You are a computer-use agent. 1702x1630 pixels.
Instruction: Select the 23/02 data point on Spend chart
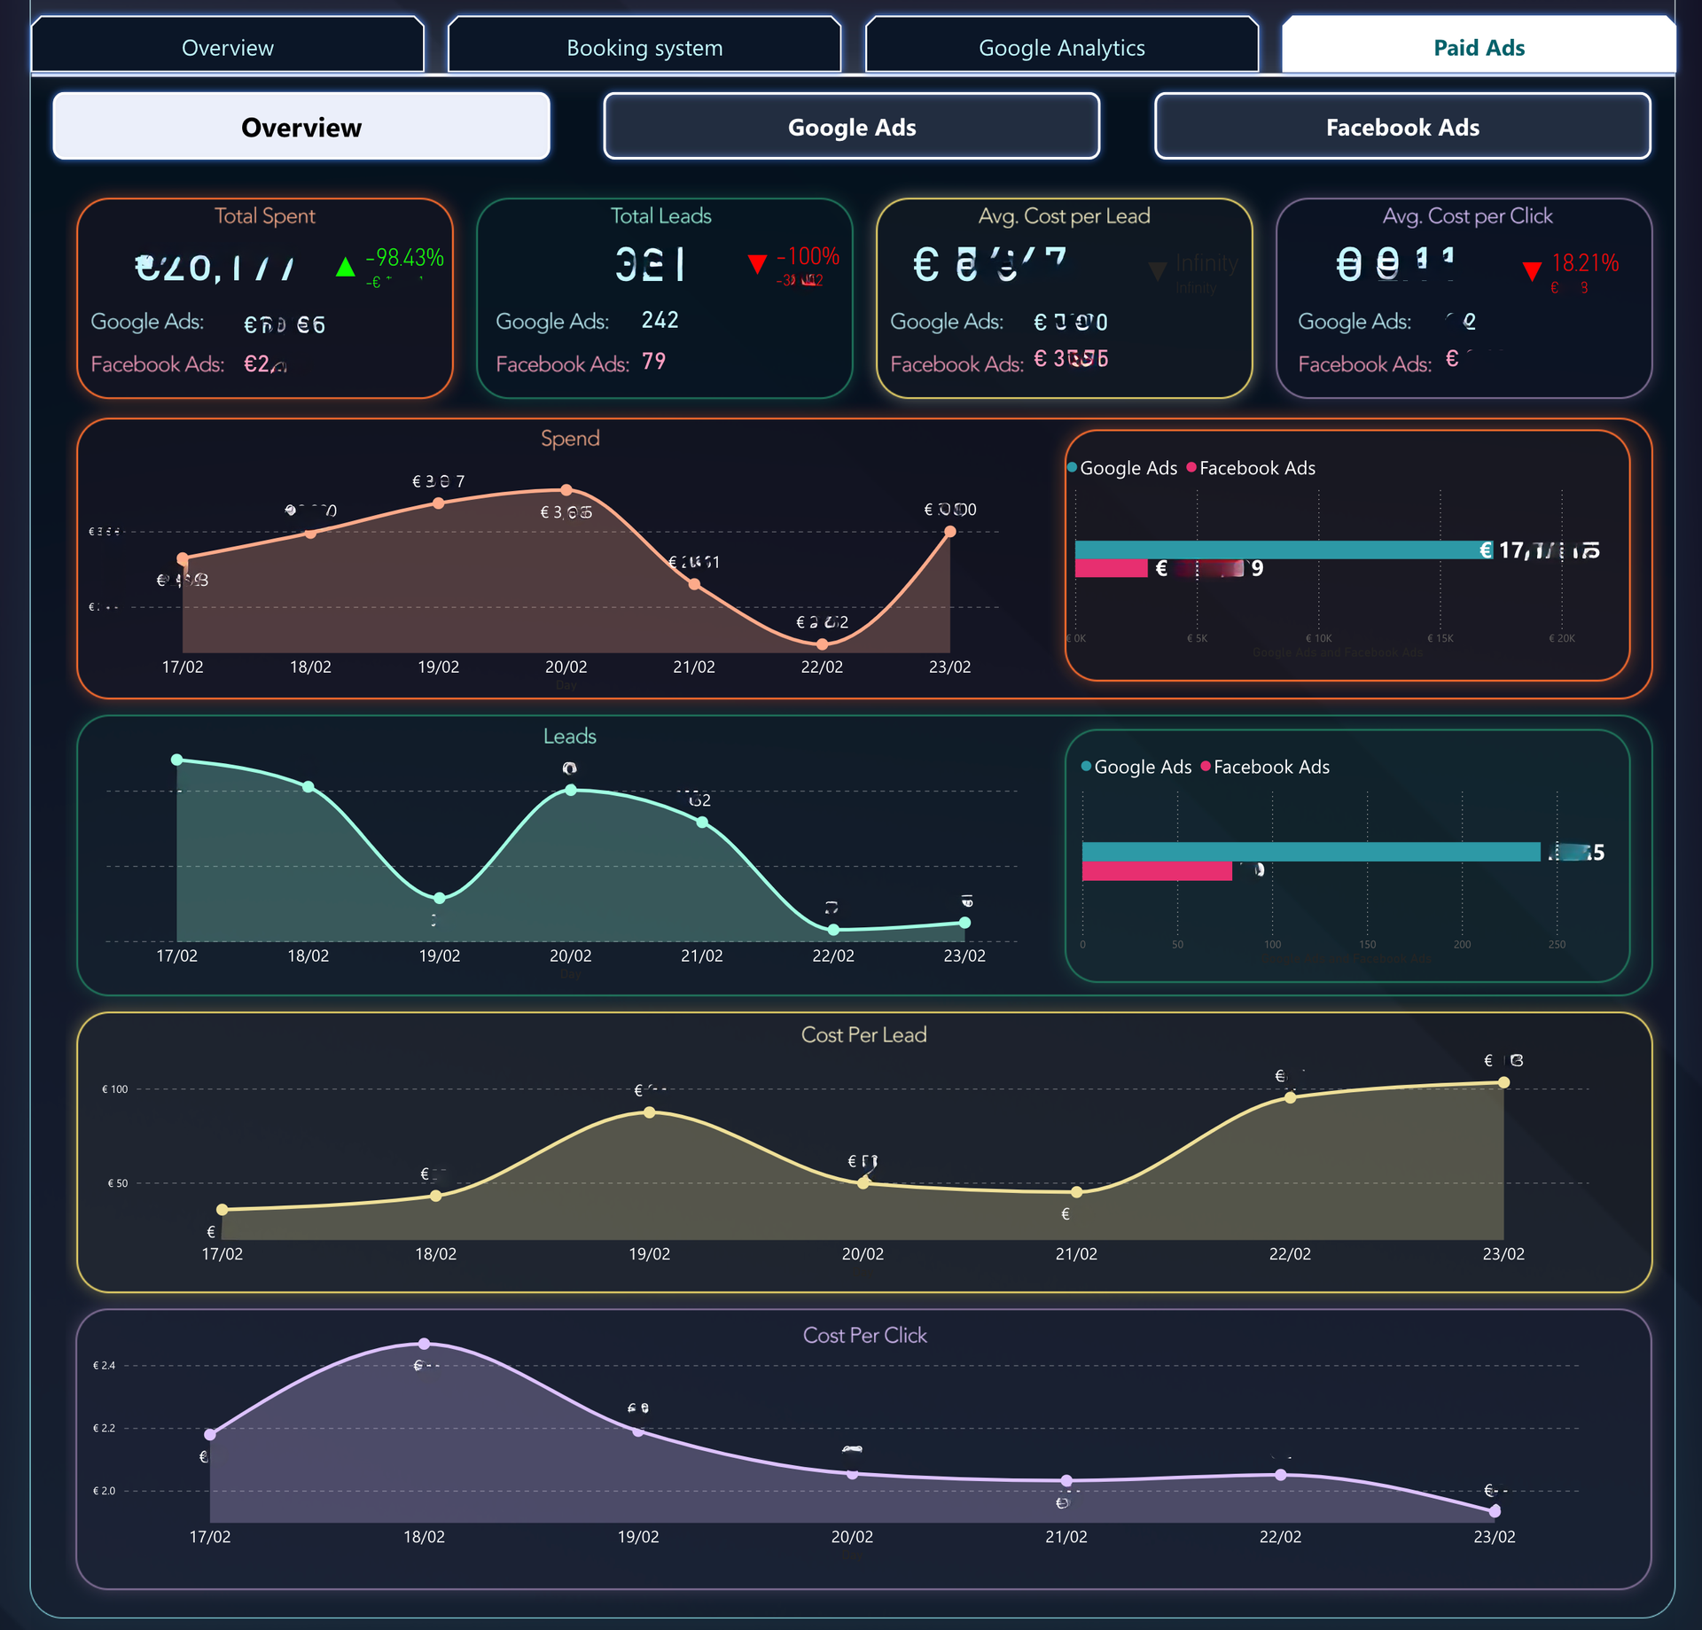[950, 532]
